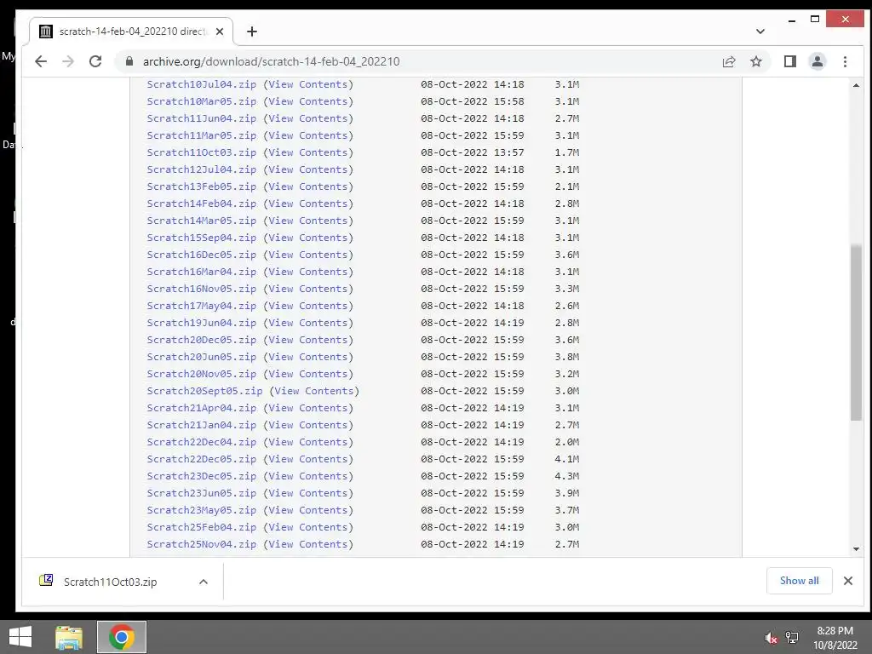Download Scratch19Jun04.zip
This screenshot has height=654, width=872.
click(201, 323)
